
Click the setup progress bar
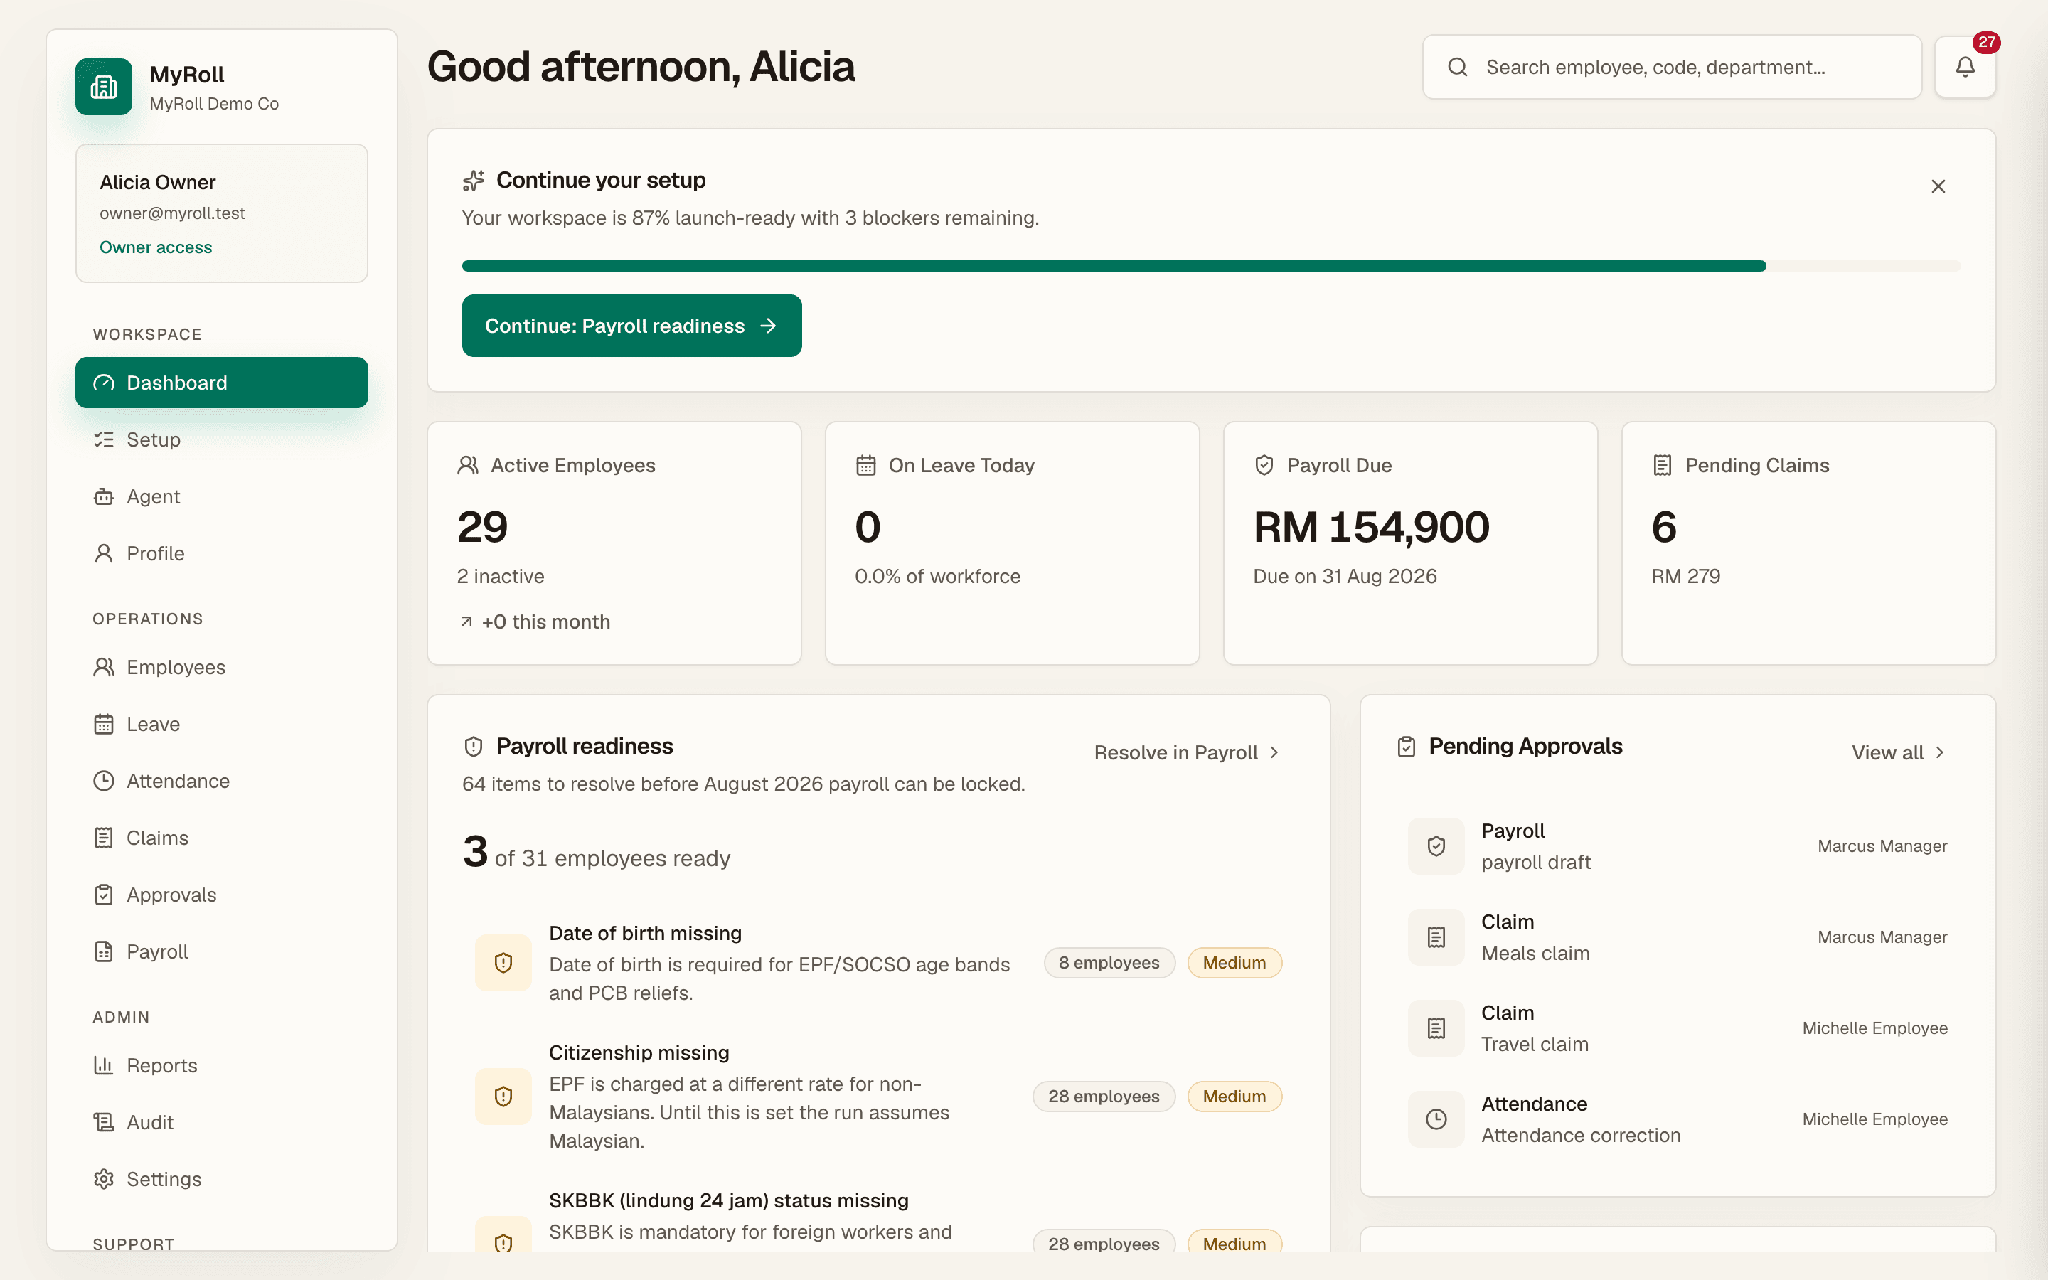point(1211,266)
